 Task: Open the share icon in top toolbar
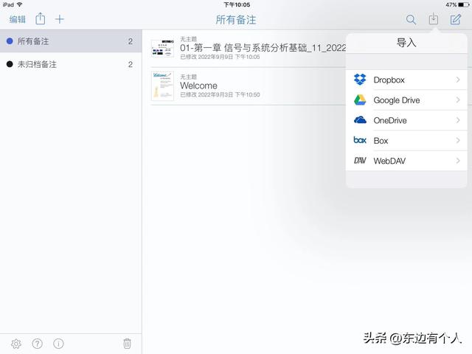pos(41,19)
